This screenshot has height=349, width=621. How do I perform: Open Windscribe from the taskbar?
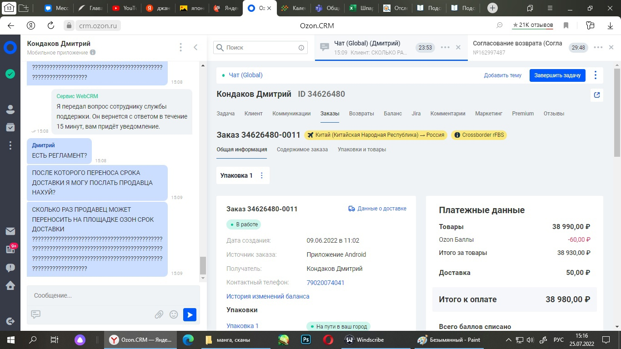click(x=365, y=339)
